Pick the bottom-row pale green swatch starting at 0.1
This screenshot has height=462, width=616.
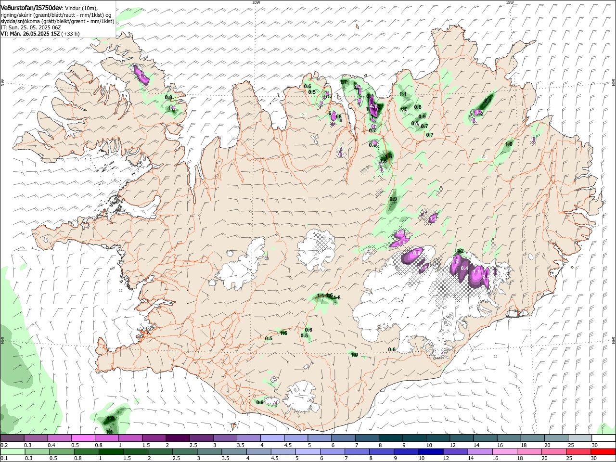click(13, 451)
